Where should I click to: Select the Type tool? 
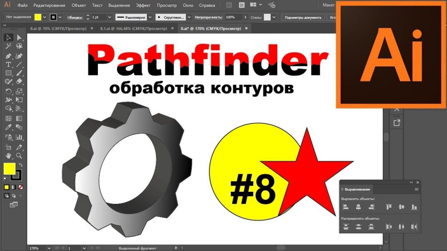(x=8, y=64)
